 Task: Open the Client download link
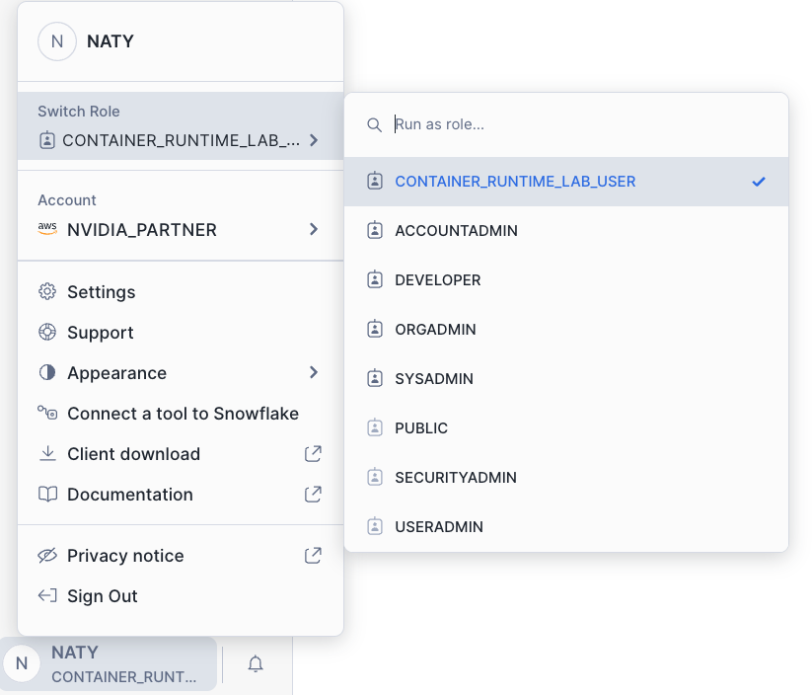[181, 453]
